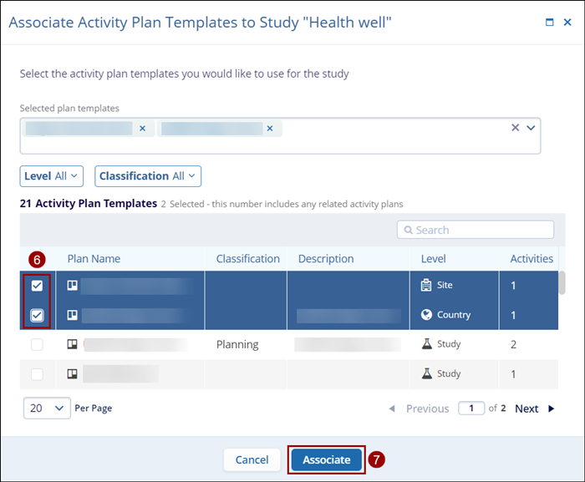Uncheck the Country level plan checkbox
Viewport: 585px width, 482px height.
coord(37,316)
